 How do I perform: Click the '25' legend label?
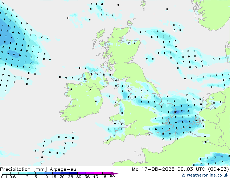(70, 177)
